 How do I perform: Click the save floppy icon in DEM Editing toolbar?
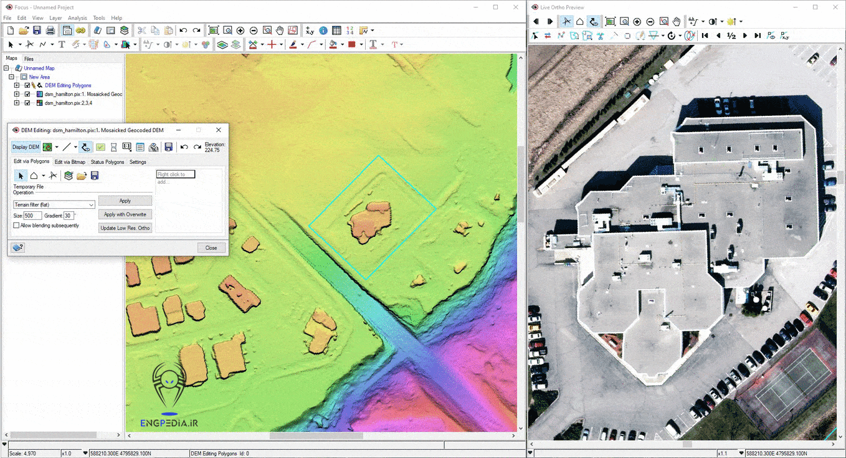168,147
